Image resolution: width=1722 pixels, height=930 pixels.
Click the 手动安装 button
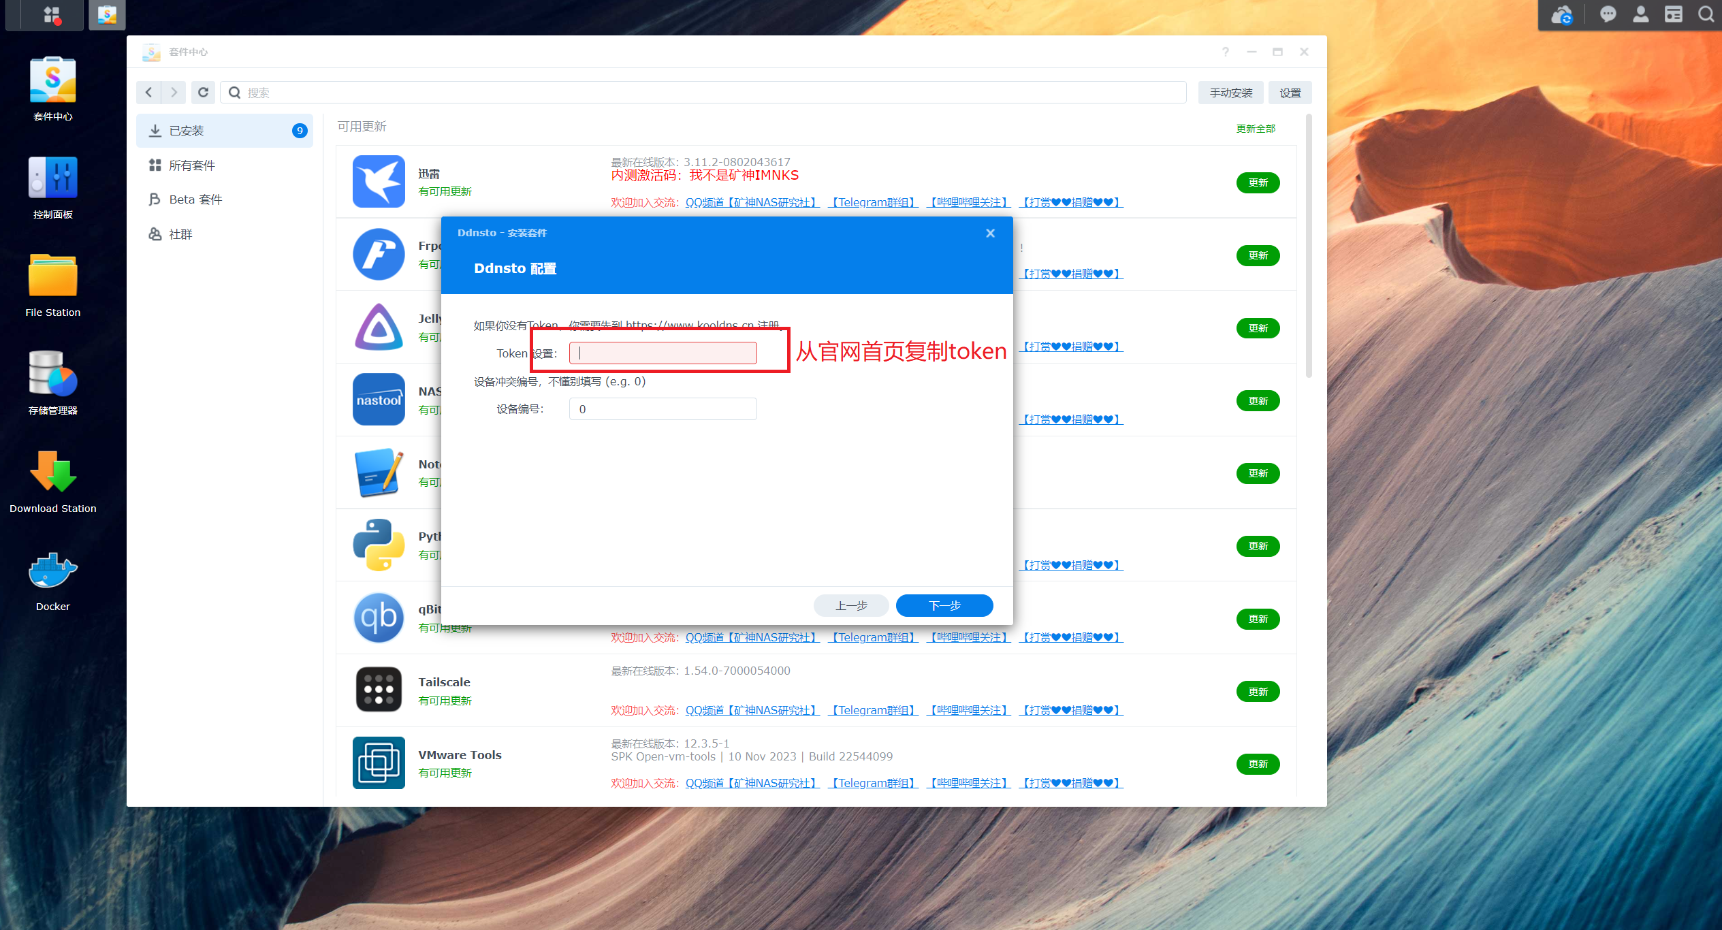[x=1230, y=92]
